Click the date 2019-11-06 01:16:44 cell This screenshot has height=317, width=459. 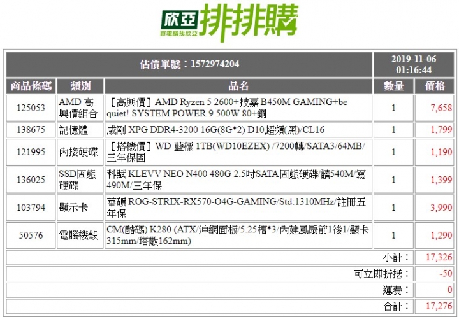click(414, 64)
